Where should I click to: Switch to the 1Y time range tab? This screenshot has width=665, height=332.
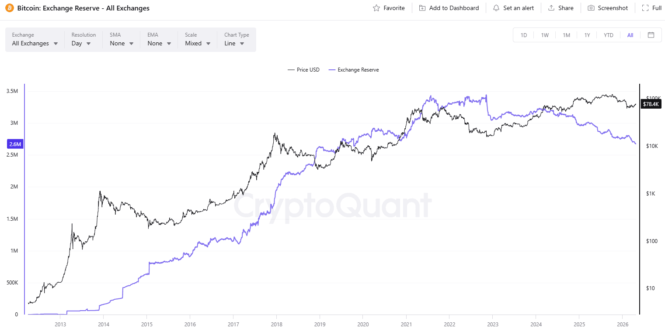pos(587,35)
